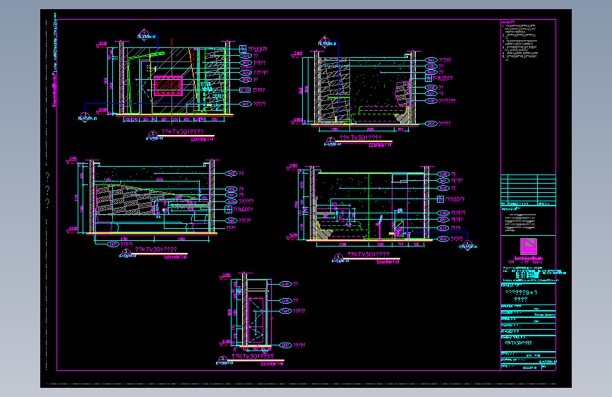Select the title text under the bottom door elevation
Screen dimensions: 612x397
[253, 356]
